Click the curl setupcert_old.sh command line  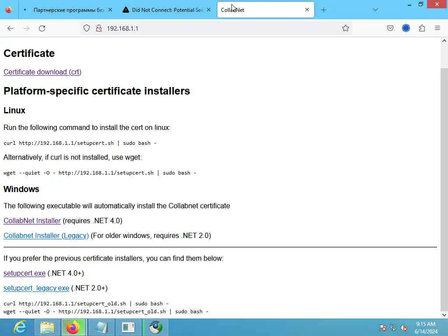[86, 304]
